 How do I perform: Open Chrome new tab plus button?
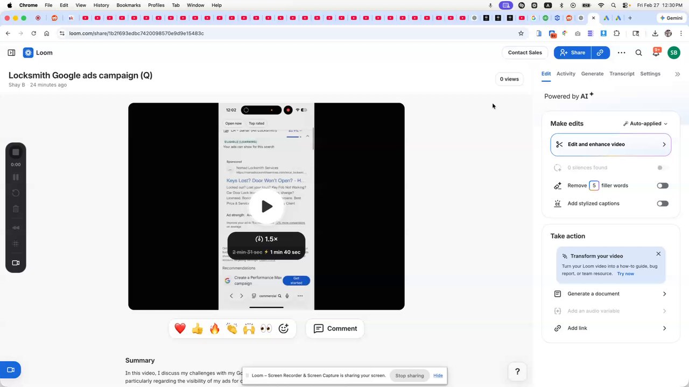(630, 18)
